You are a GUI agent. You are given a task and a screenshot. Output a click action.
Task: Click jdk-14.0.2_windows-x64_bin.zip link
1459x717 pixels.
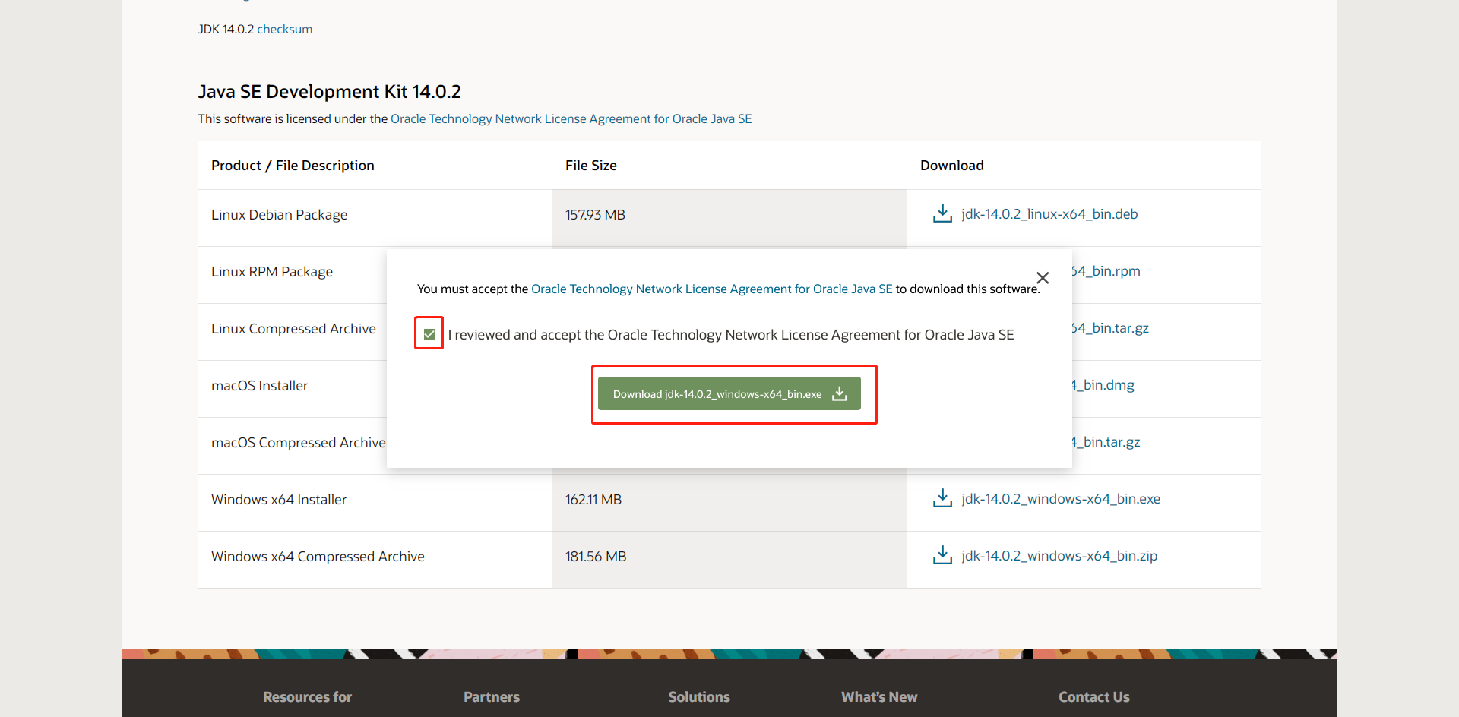(x=1059, y=556)
